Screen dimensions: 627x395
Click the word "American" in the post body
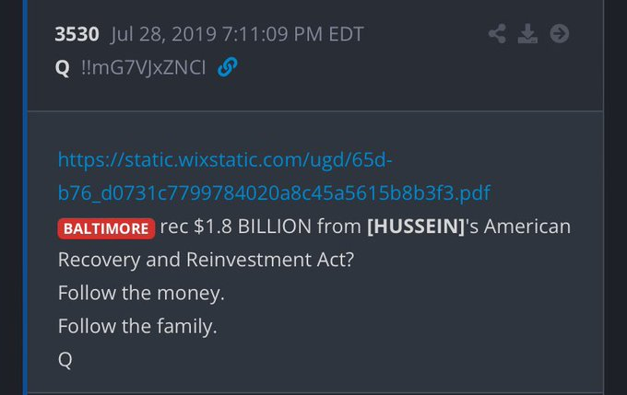click(526, 227)
